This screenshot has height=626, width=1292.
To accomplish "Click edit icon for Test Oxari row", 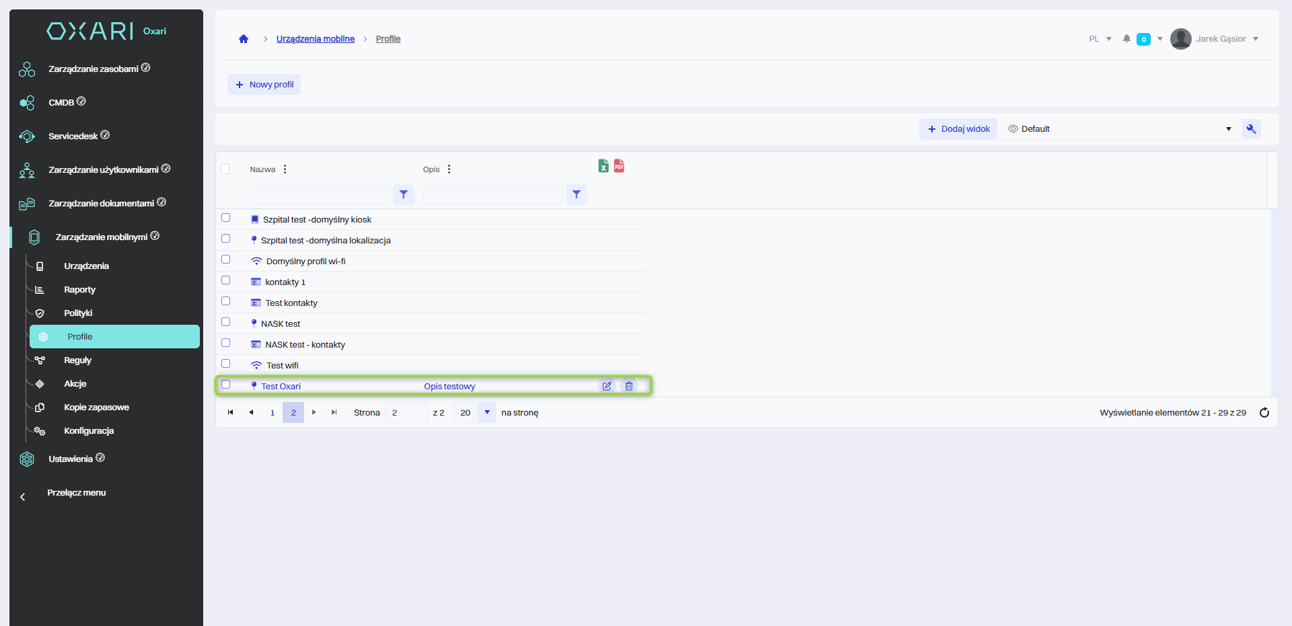I will point(606,386).
